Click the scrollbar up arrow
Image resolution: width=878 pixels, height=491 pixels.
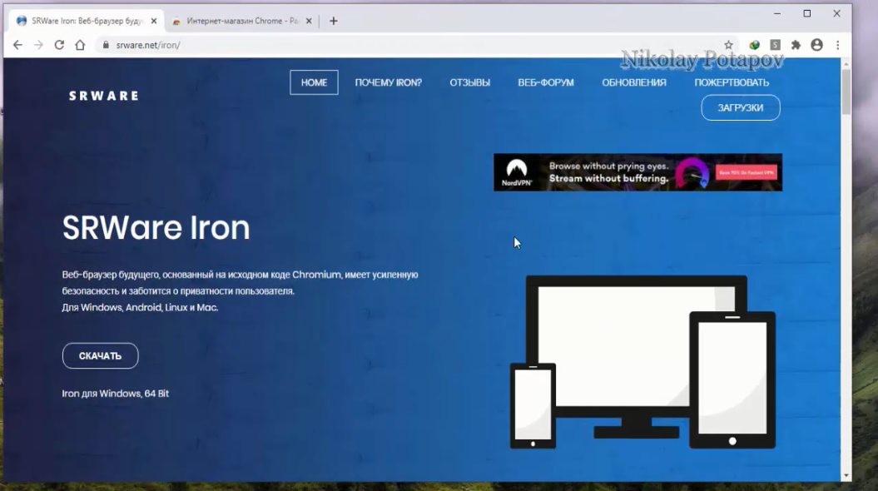[846, 64]
